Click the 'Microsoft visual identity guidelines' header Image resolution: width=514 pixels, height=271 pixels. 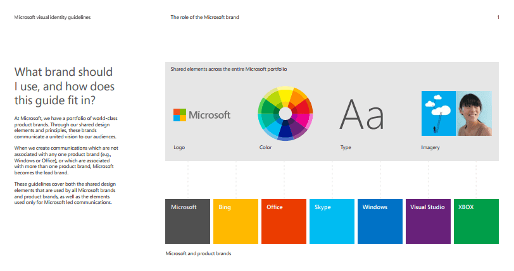tap(53, 17)
